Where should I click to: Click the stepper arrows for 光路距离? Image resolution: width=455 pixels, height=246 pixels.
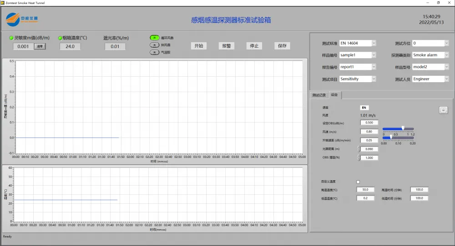pyautogui.click(x=359, y=149)
